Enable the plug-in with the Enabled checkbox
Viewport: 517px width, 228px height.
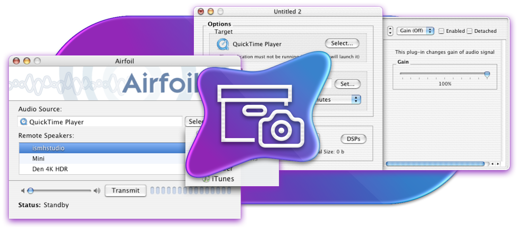click(441, 31)
